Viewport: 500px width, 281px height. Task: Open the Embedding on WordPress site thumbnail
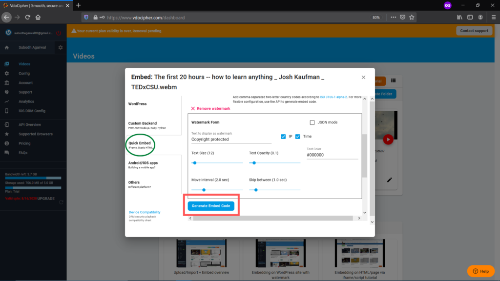(x=280, y=253)
